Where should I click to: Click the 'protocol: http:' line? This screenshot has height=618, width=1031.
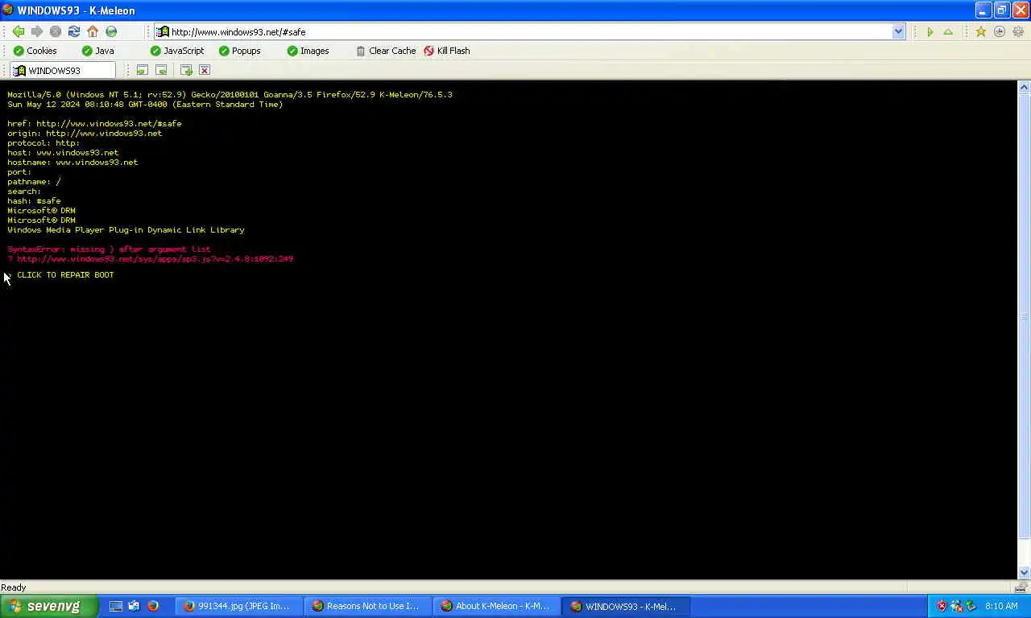coord(43,143)
